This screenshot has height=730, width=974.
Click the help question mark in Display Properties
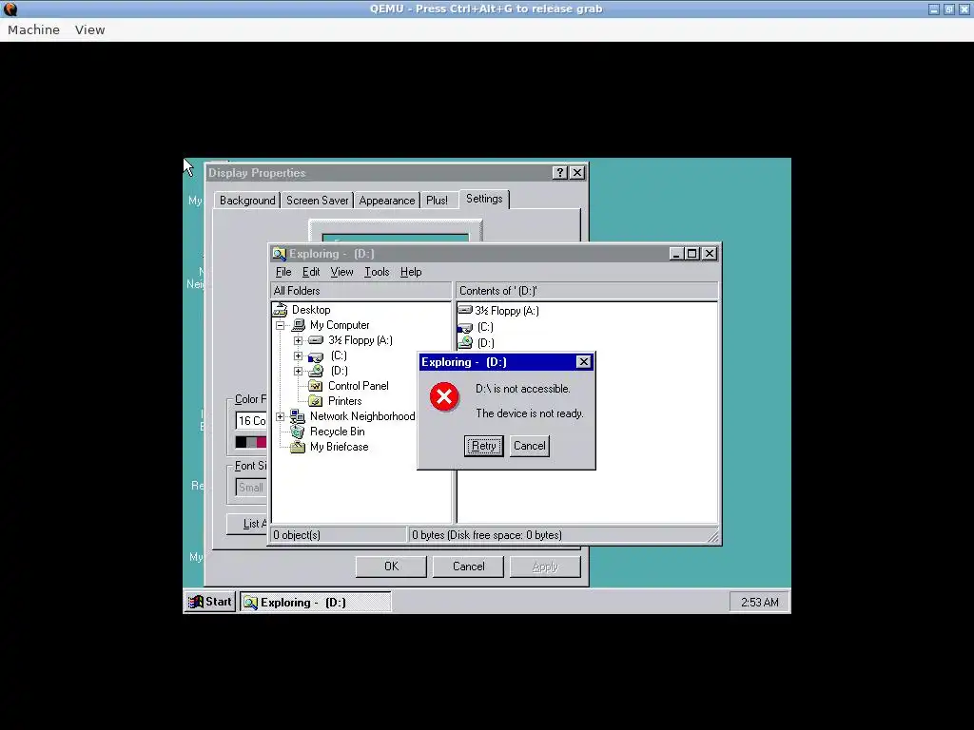coord(559,173)
